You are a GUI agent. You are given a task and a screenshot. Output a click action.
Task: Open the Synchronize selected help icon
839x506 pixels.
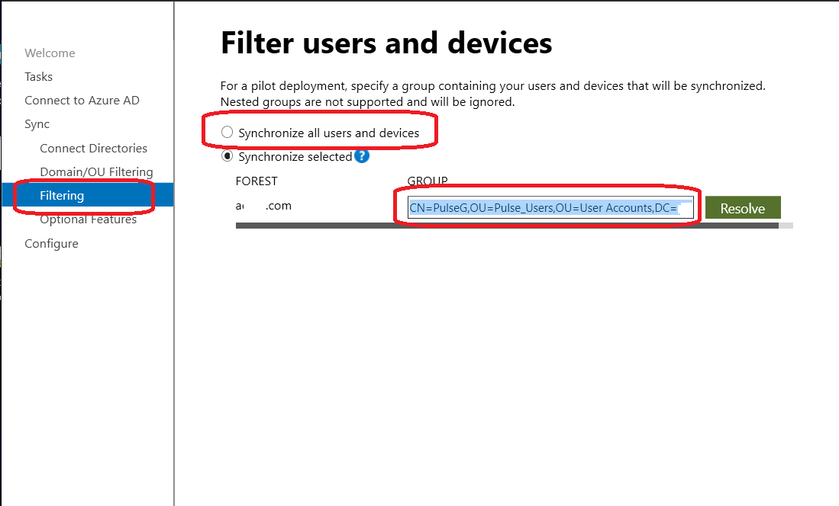point(362,156)
